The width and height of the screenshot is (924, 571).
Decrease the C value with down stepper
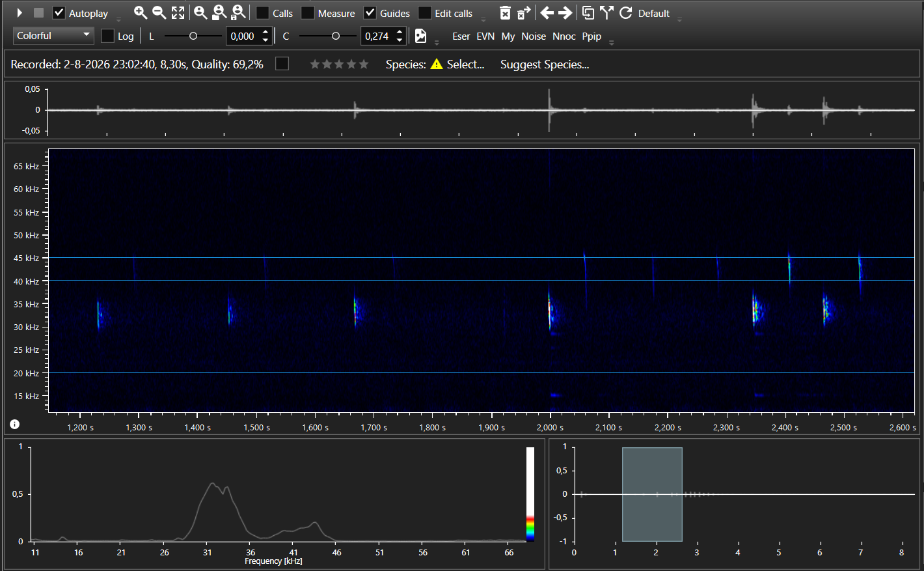tap(400, 40)
